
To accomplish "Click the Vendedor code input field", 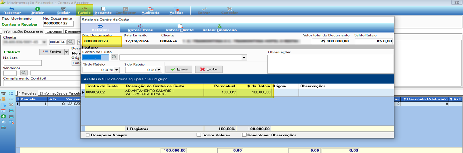I will pyautogui.click(x=10, y=73).
